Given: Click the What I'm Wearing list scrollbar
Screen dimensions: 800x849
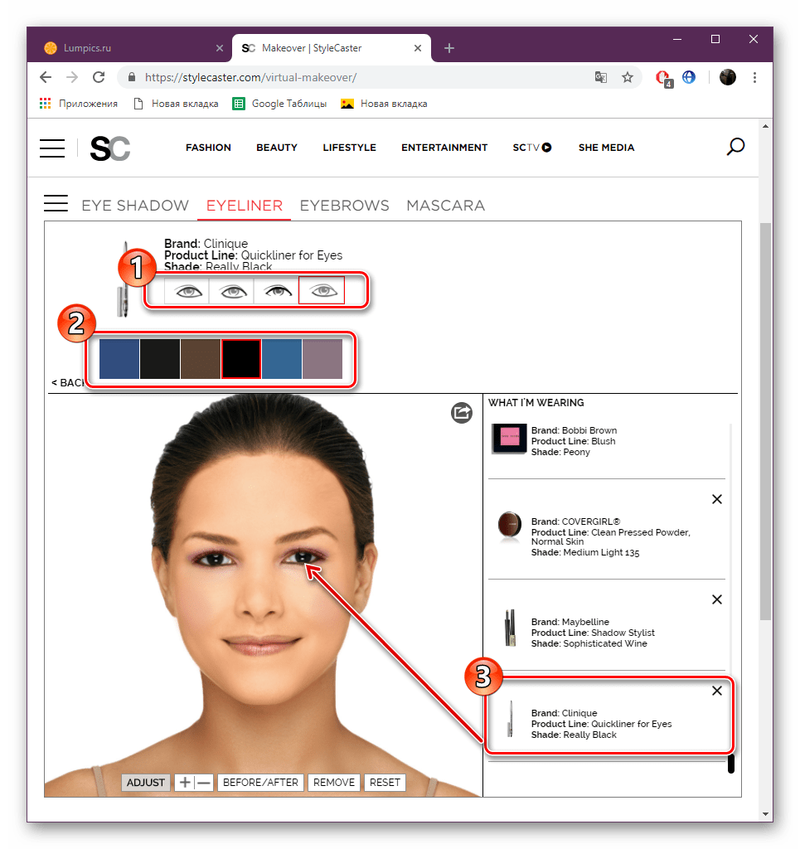Looking at the screenshot, I should (730, 764).
